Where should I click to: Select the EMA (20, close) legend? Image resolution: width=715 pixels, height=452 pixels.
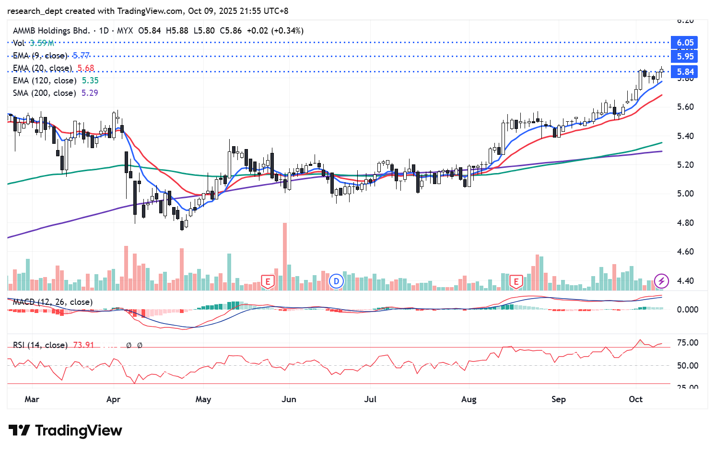(x=42, y=68)
